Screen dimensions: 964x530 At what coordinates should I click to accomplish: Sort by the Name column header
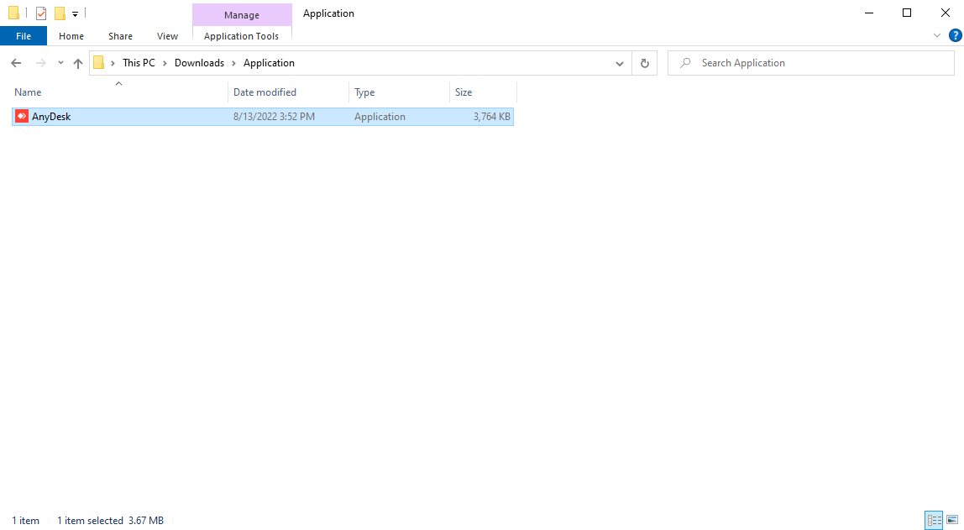(x=119, y=92)
